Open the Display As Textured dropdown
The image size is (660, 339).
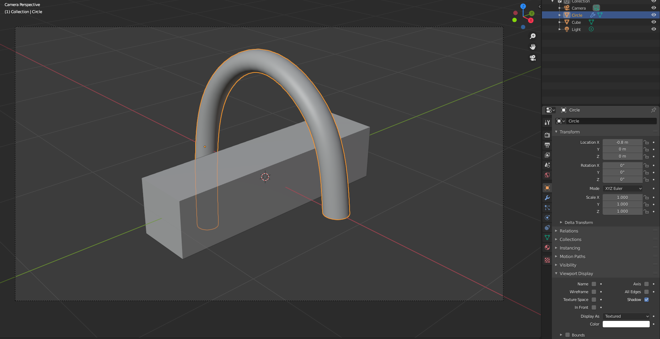click(626, 316)
